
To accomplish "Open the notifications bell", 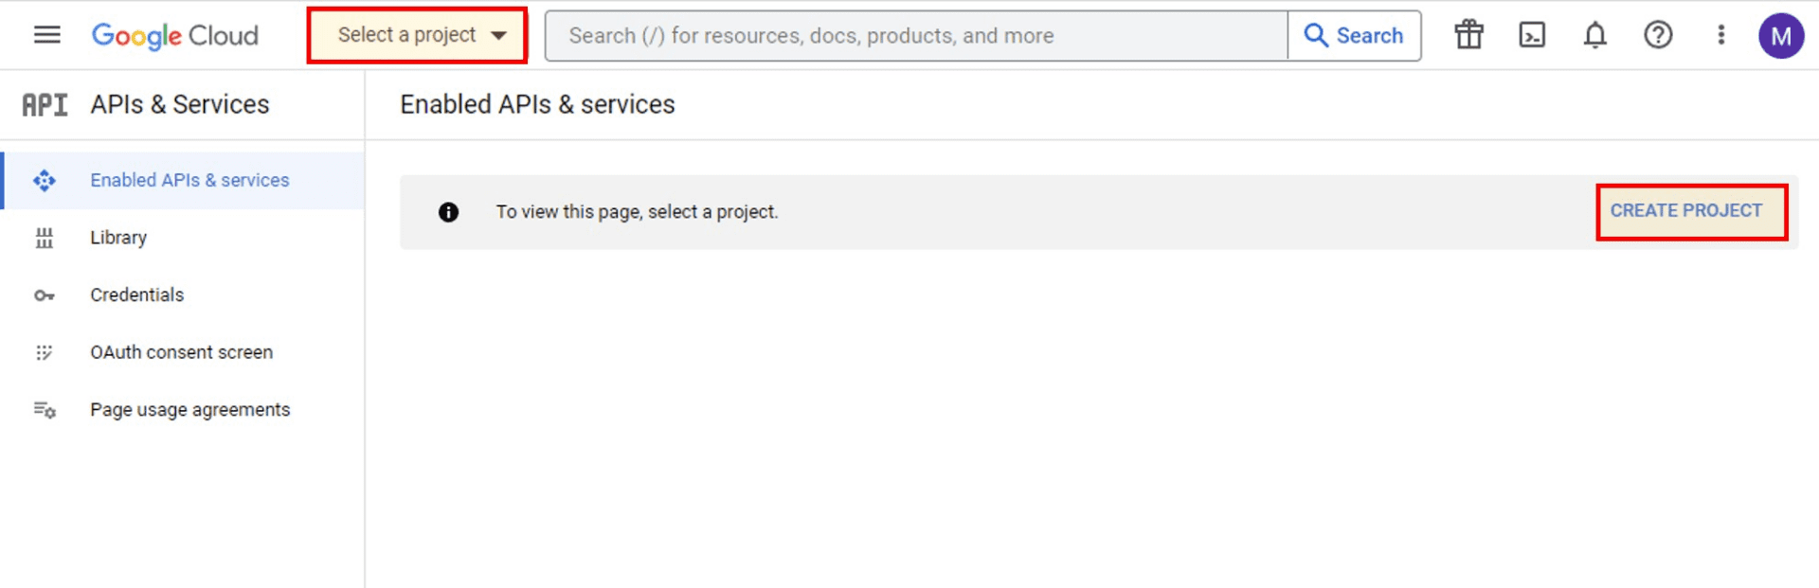I will click(1595, 35).
